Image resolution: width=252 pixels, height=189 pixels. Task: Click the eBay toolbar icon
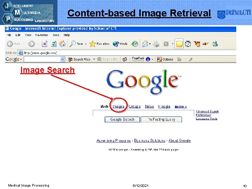(205, 43)
